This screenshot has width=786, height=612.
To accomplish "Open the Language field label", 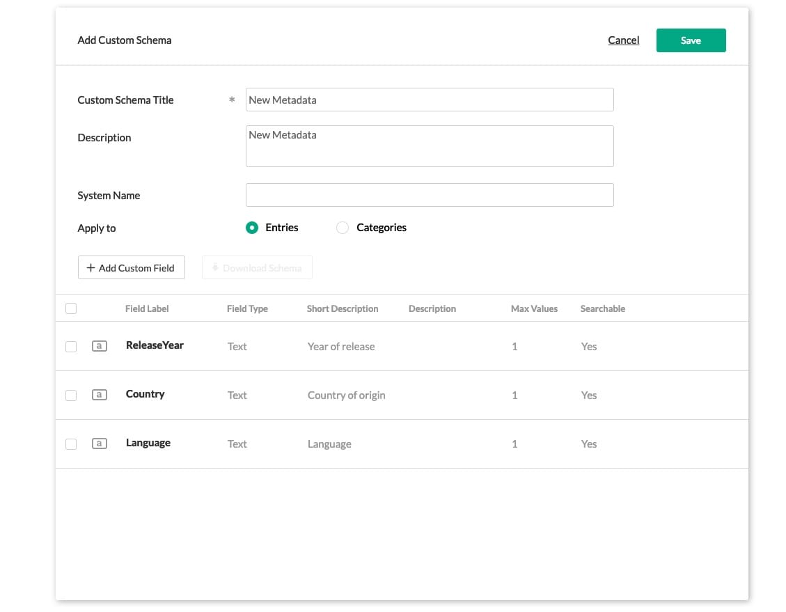I will pos(148,443).
